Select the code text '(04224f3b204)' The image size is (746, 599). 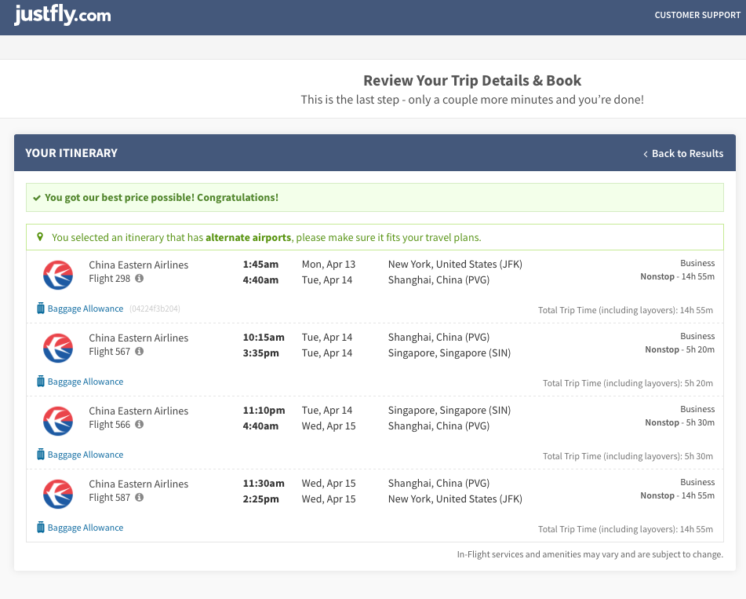pyautogui.click(x=155, y=309)
